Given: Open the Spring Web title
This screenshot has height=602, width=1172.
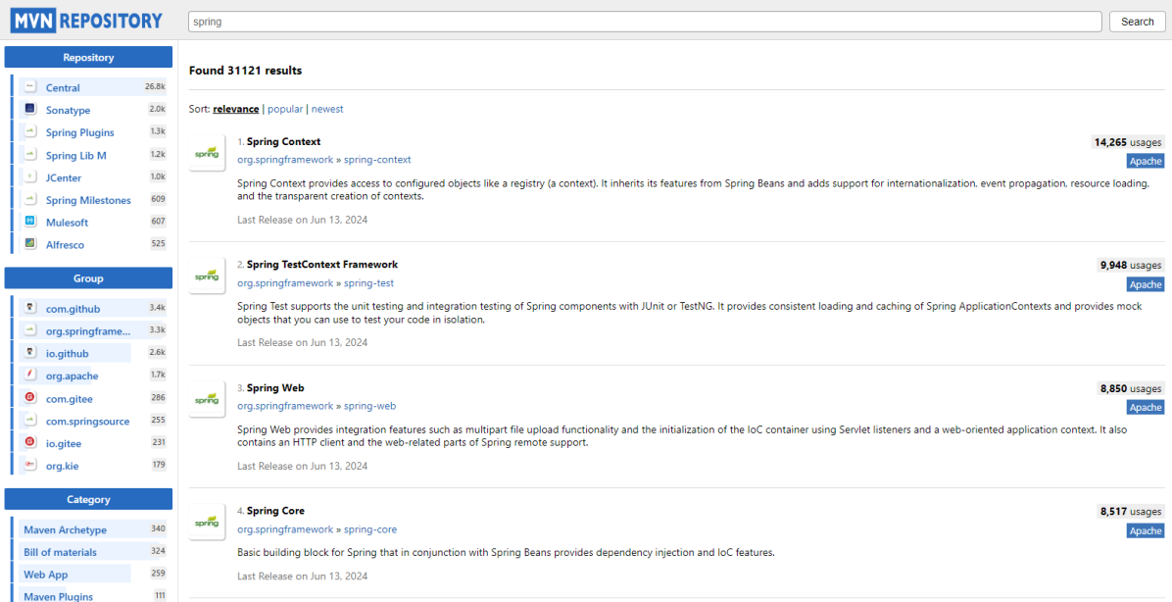Looking at the screenshot, I should (275, 388).
